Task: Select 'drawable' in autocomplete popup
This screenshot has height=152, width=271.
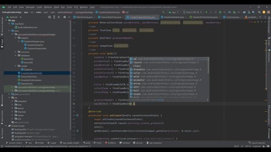Action: [169, 69]
